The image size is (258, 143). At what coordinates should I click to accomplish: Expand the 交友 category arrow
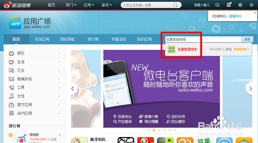click(x=59, y=71)
